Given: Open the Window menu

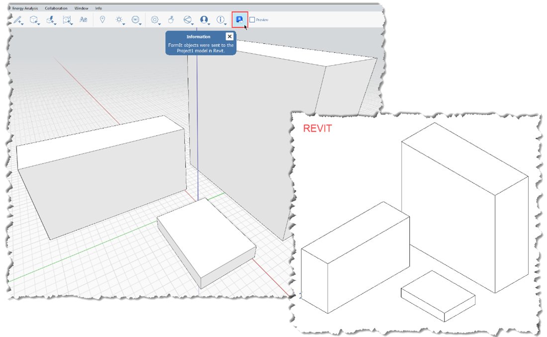Looking at the screenshot, I should (81, 8).
